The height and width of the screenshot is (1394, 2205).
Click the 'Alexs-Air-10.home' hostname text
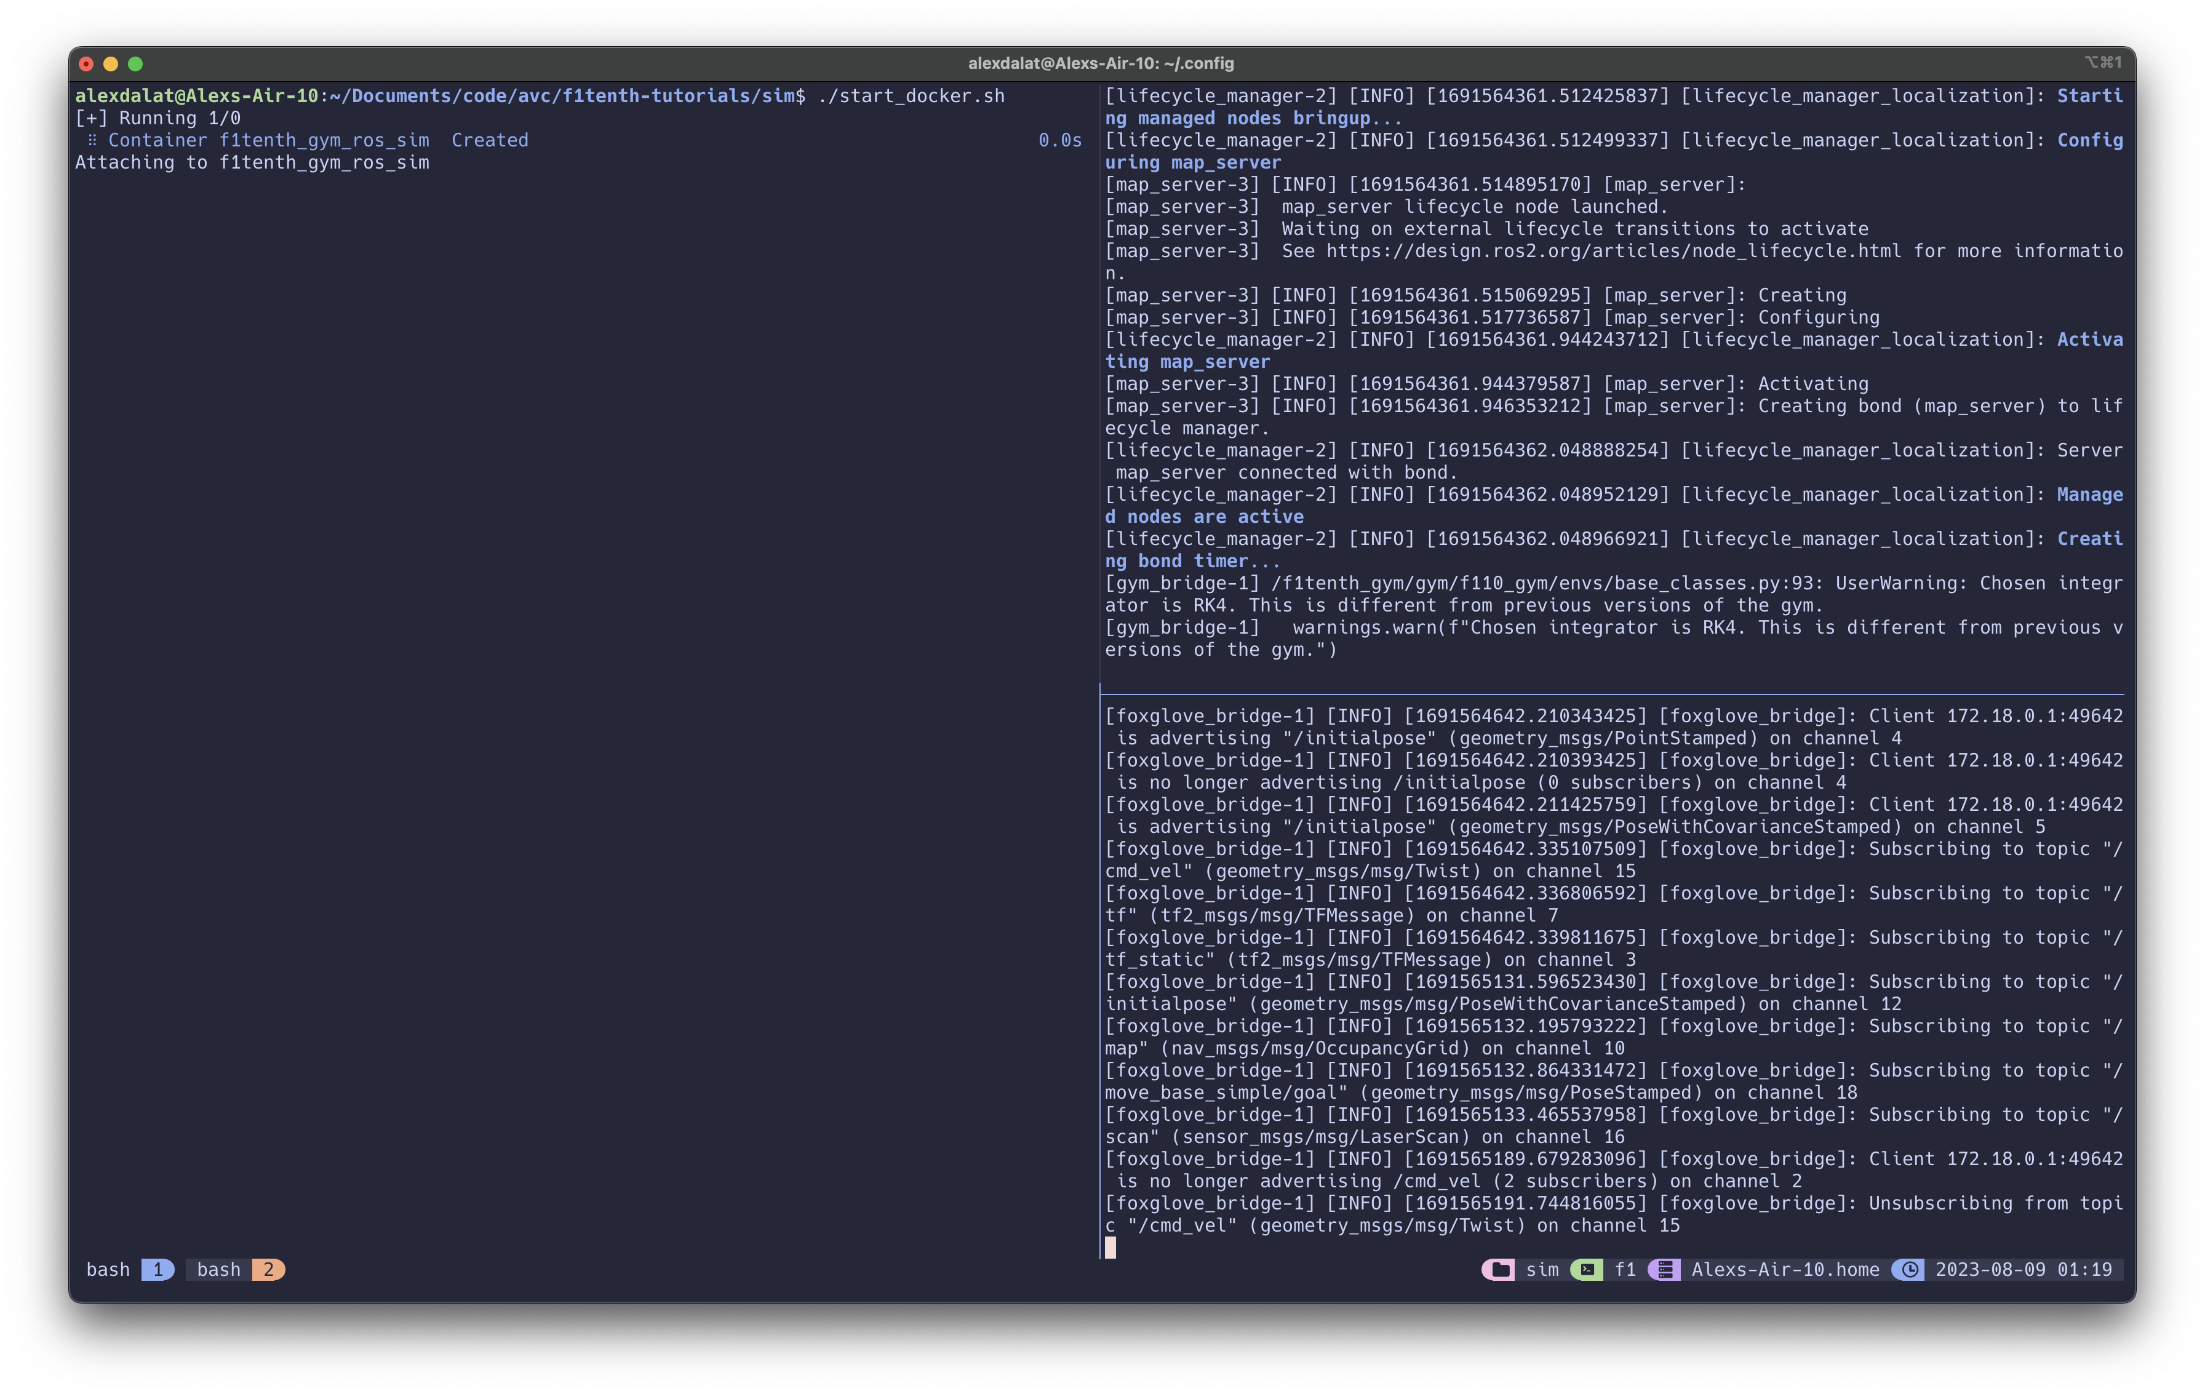click(1785, 1270)
